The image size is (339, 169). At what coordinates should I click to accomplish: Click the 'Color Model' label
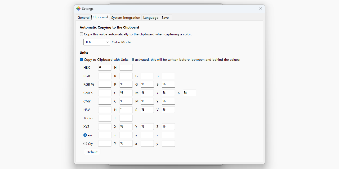(x=122, y=42)
